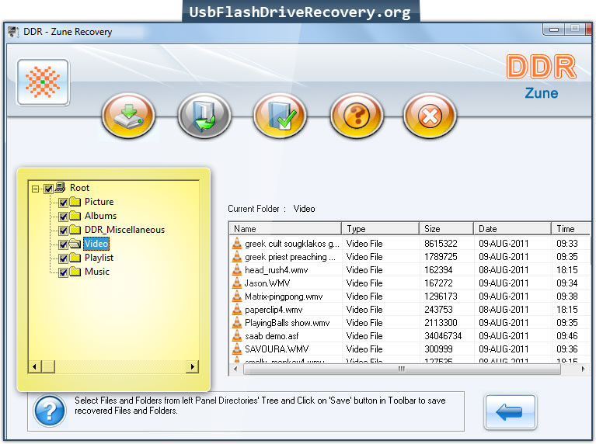
Task: Select the Playlist tree item label
Action: (99, 258)
